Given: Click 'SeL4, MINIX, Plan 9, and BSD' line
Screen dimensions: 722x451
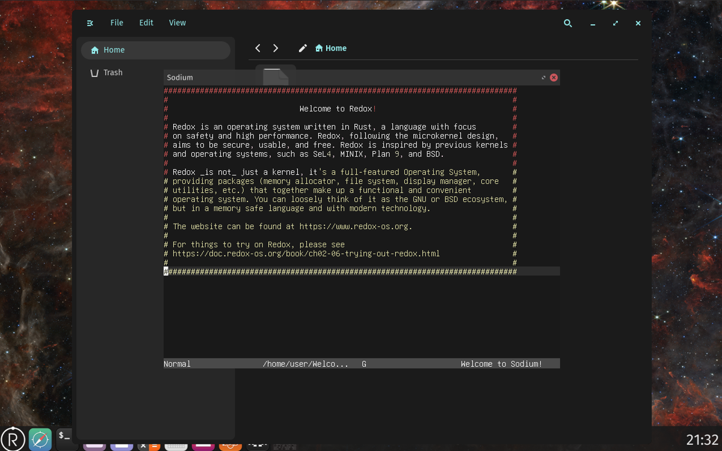Looking at the screenshot, I should 308,154.
